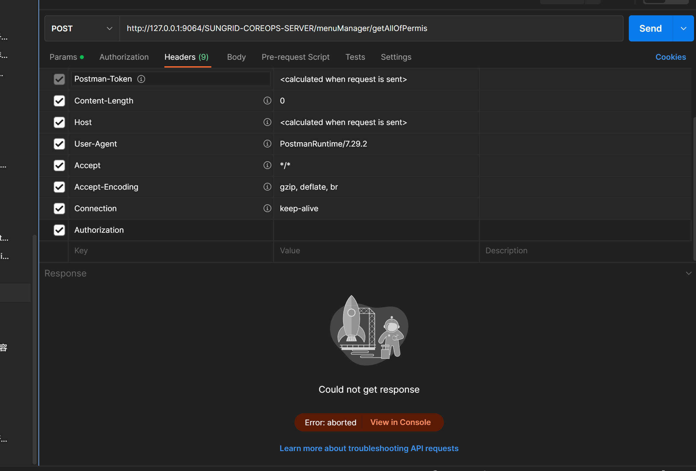Screen dimensions: 696x471
Task: Click the User-Agent info icon
Action: click(x=267, y=144)
